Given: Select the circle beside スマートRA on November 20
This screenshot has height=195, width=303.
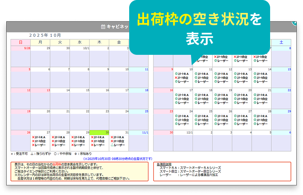Looking at the screenshot, I should (x=235, y=95).
